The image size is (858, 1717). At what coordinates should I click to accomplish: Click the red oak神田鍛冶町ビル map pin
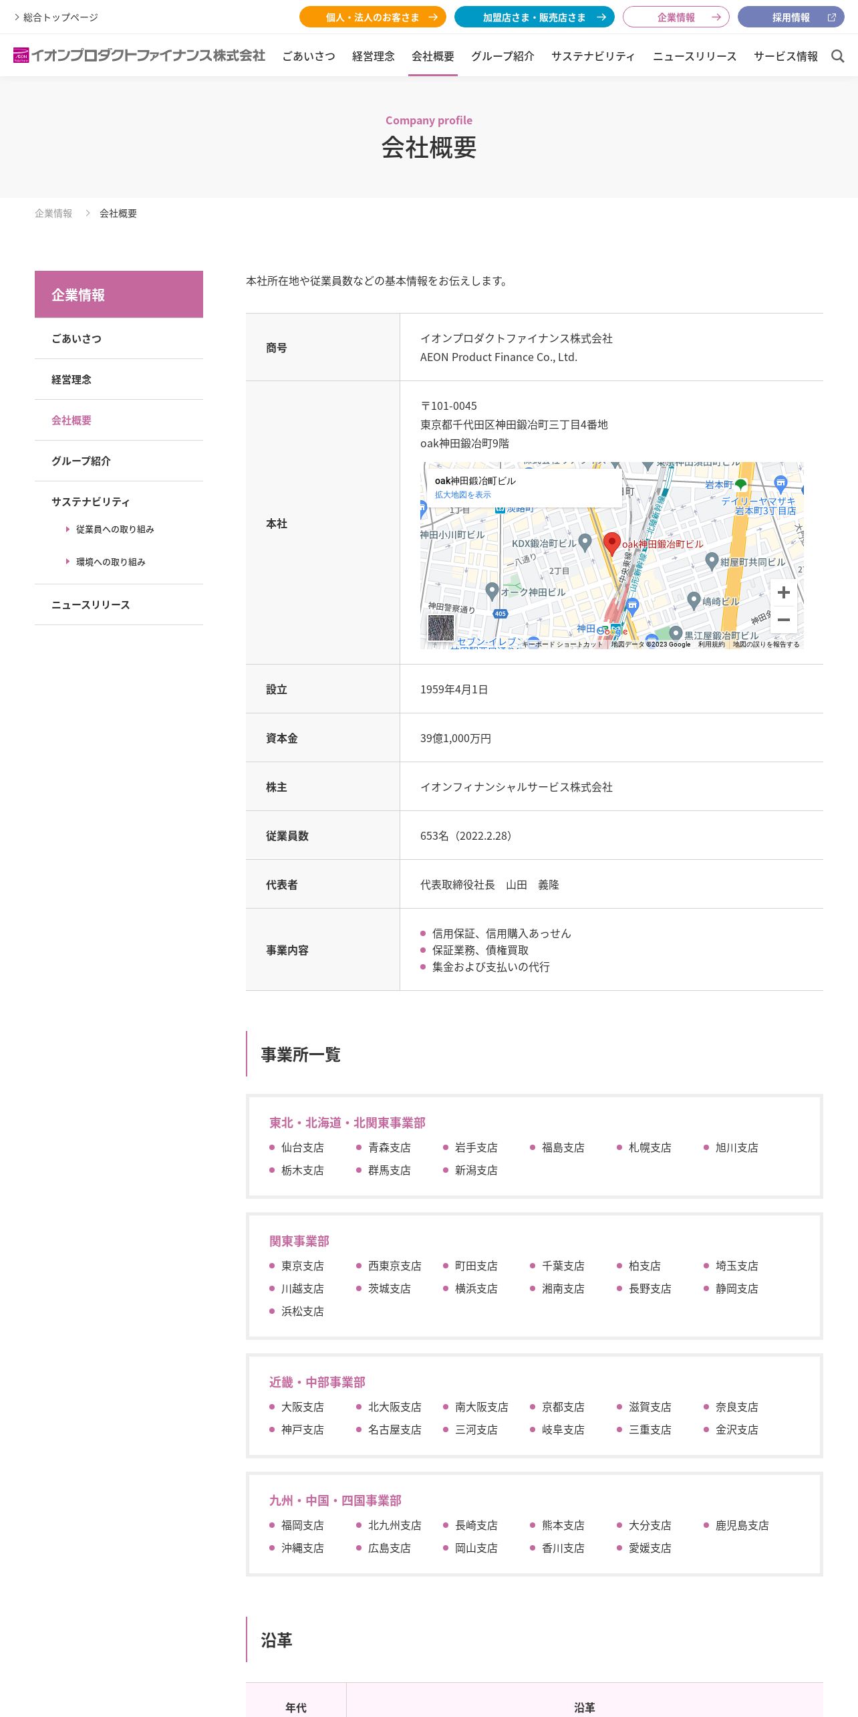coord(611,544)
